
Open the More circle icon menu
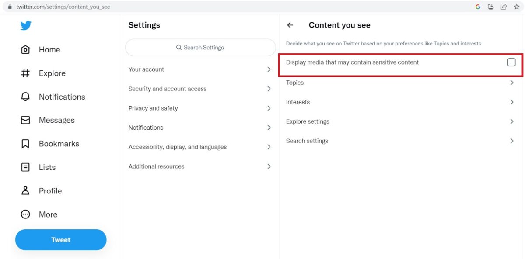coord(25,214)
